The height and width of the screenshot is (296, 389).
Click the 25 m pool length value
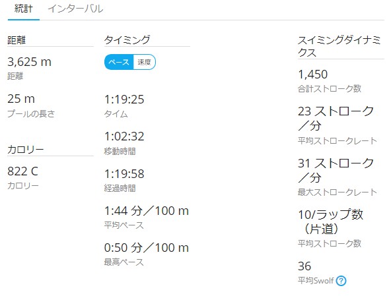pyautogui.click(x=21, y=99)
